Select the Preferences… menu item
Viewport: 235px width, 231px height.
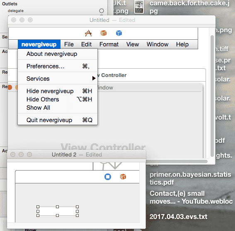(x=58, y=66)
